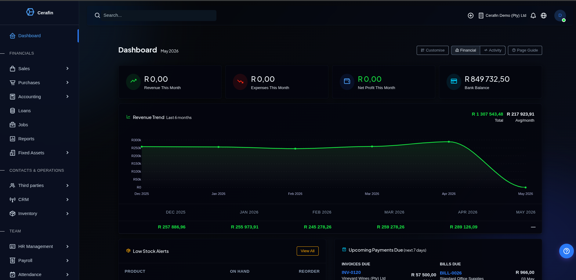Click the DEC 2025 value R 257 886,96
The height and width of the screenshot is (280, 576).
[x=172, y=227]
